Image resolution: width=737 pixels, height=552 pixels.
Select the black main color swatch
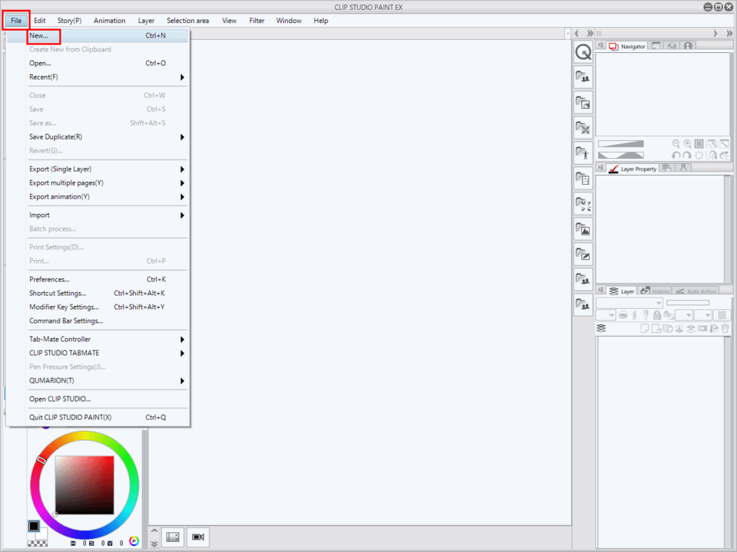34,526
